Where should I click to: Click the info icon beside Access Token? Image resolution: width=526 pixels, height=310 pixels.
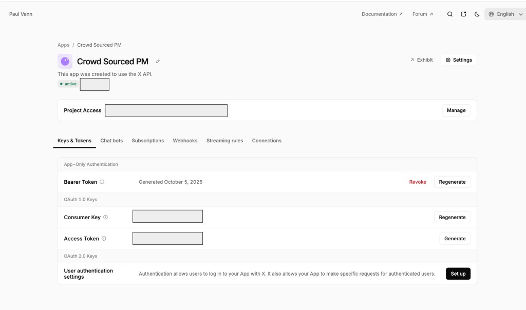(x=104, y=239)
